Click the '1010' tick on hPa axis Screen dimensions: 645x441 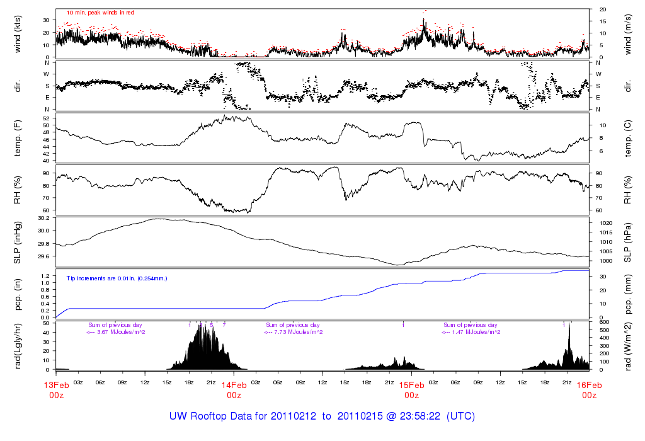coord(606,242)
